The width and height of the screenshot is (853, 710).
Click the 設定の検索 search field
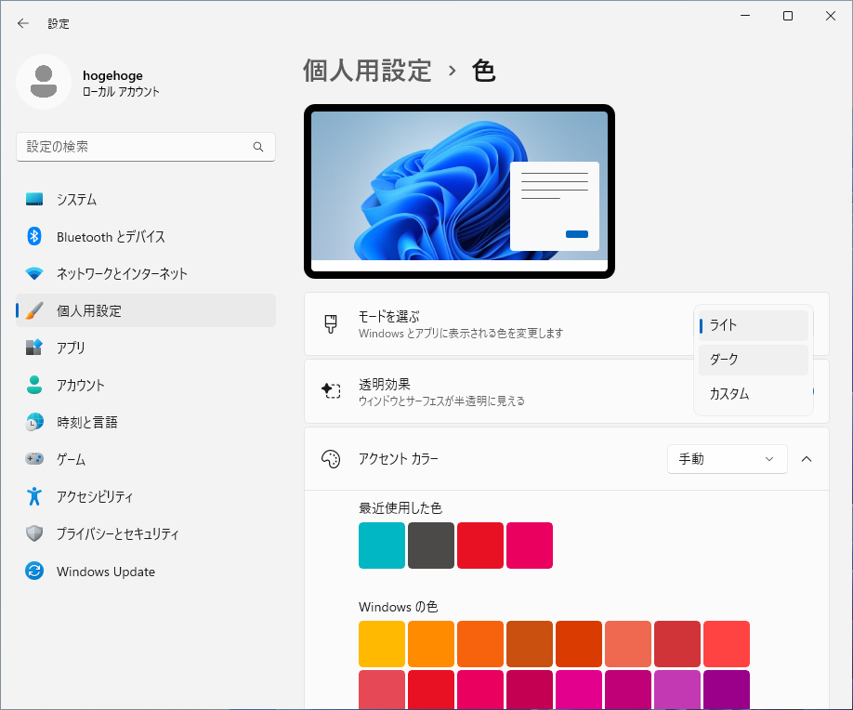pyautogui.click(x=135, y=147)
